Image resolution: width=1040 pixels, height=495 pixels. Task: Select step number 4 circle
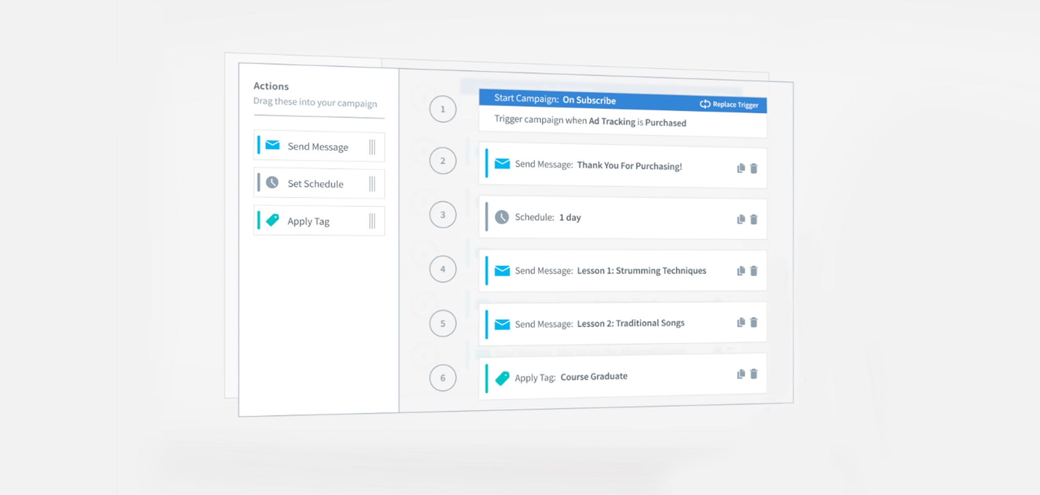tap(443, 269)
